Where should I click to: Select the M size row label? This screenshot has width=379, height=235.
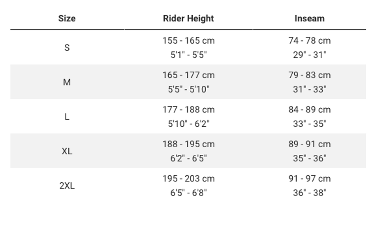tap(67, 82)
